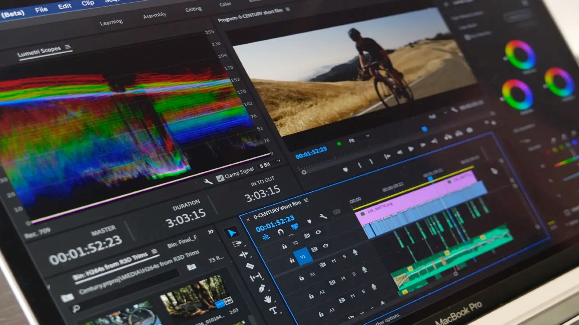579x325 pixels.
Task: Add a marker in the timeline panel
Action: [x=309, y=221]
